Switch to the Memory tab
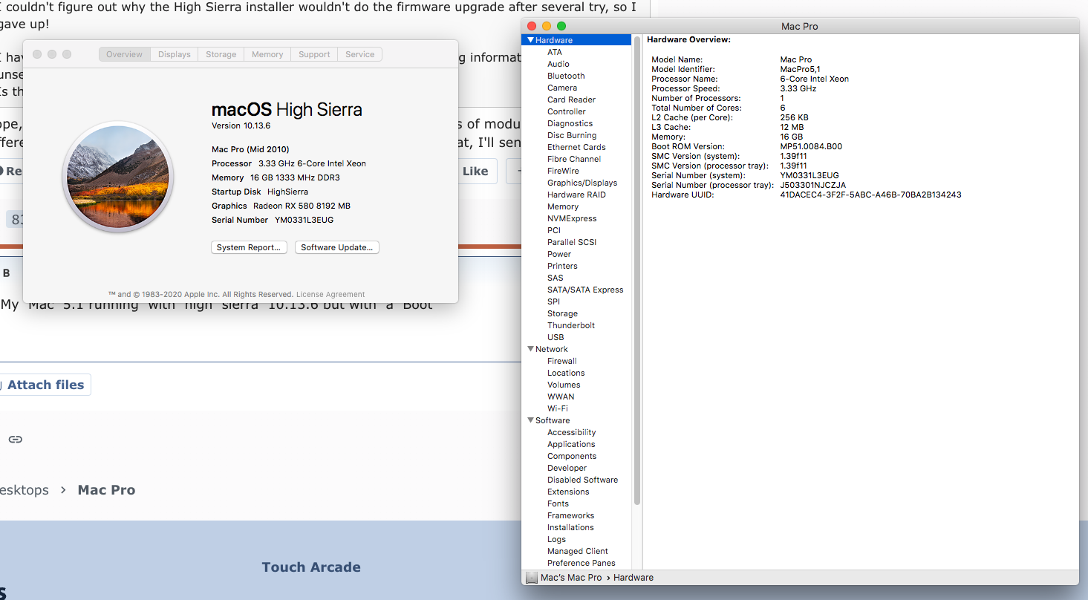 pyautogui.click(x=267, y=54)
